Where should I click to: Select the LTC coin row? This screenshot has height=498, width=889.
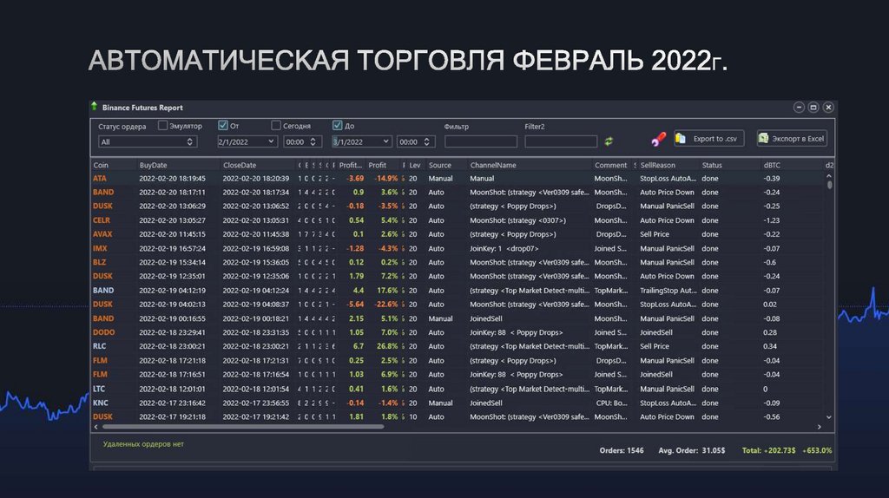[x=458, y=389]
